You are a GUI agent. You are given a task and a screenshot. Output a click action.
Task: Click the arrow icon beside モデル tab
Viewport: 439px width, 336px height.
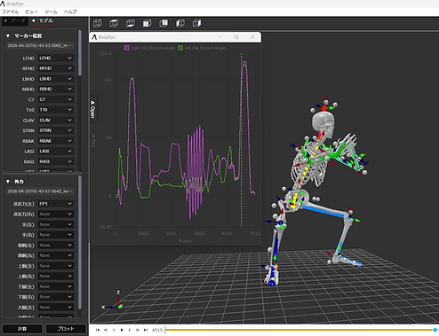click(x=34, y=20)
